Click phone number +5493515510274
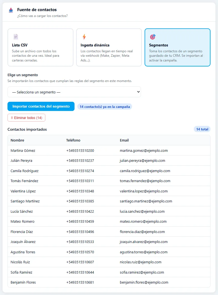 click(80, 171)
